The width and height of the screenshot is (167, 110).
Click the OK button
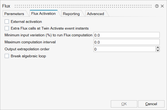[124, 104]
